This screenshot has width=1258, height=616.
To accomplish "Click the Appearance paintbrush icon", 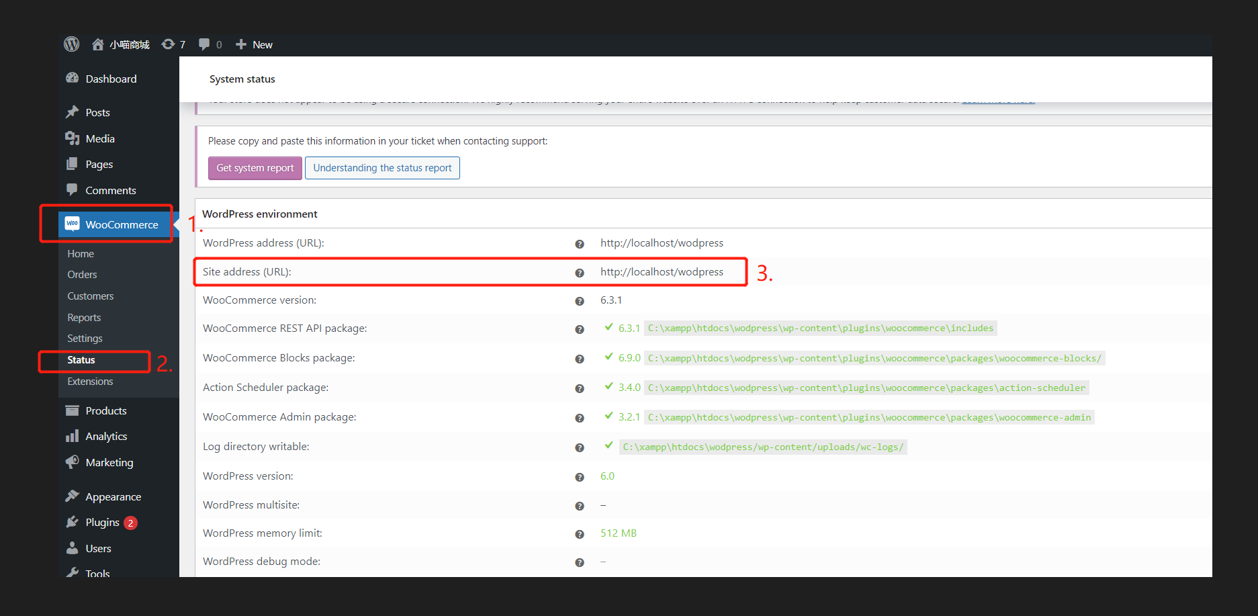I will [x=73, y=496].
